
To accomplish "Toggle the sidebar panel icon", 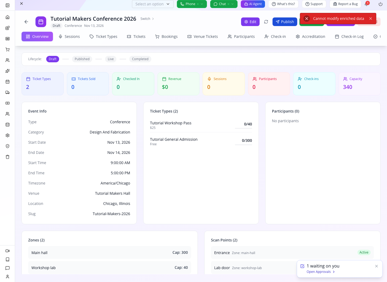I will point(8,5).
